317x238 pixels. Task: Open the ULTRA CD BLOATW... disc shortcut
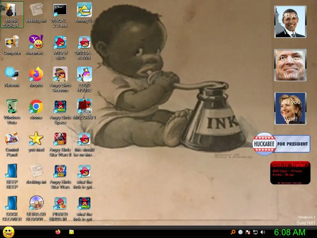click(x=36, y=209)
